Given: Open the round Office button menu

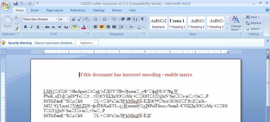Looking at the screenshot, I should pyautogui.click(x=6, y=6).
